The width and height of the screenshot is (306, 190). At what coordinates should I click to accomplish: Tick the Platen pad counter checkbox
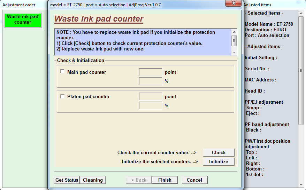click(62, 96)
